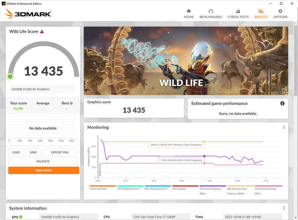Viewport: 298px width, 220px height.
Task: Click the scrollbar down arrow
Action: click(295, 217)
